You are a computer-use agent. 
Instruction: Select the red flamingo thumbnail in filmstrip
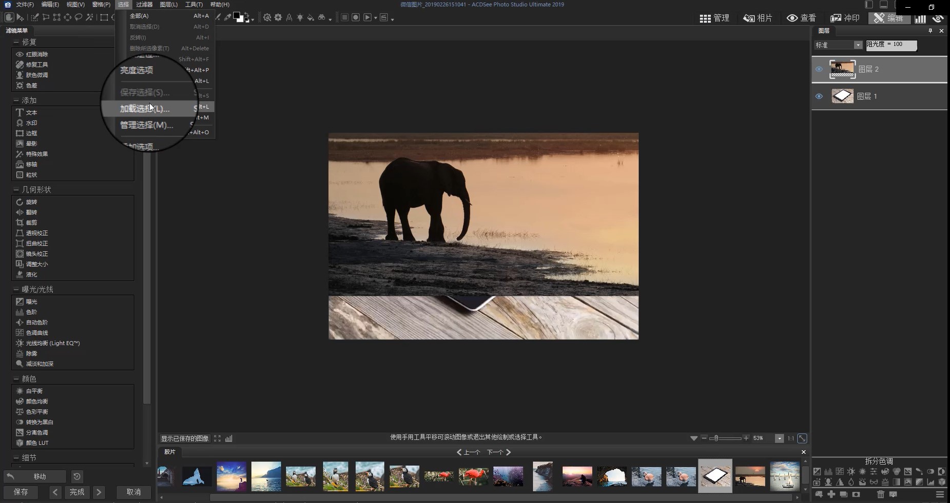pos(473,477)
